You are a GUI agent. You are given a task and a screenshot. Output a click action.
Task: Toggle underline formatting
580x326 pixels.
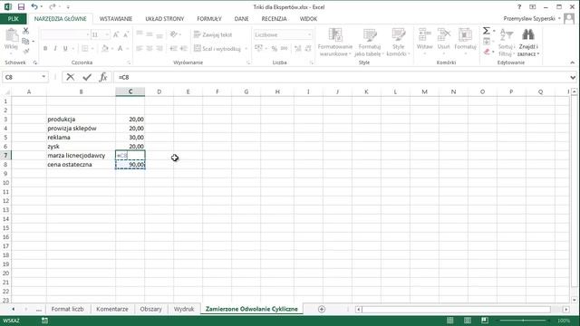pos(65,48)
